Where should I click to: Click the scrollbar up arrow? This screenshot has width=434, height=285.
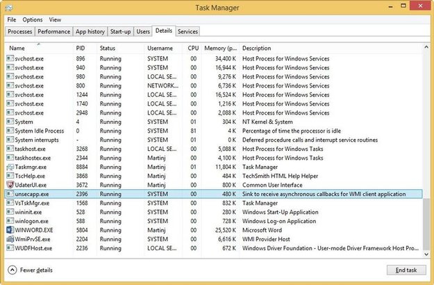coord(426,47)
